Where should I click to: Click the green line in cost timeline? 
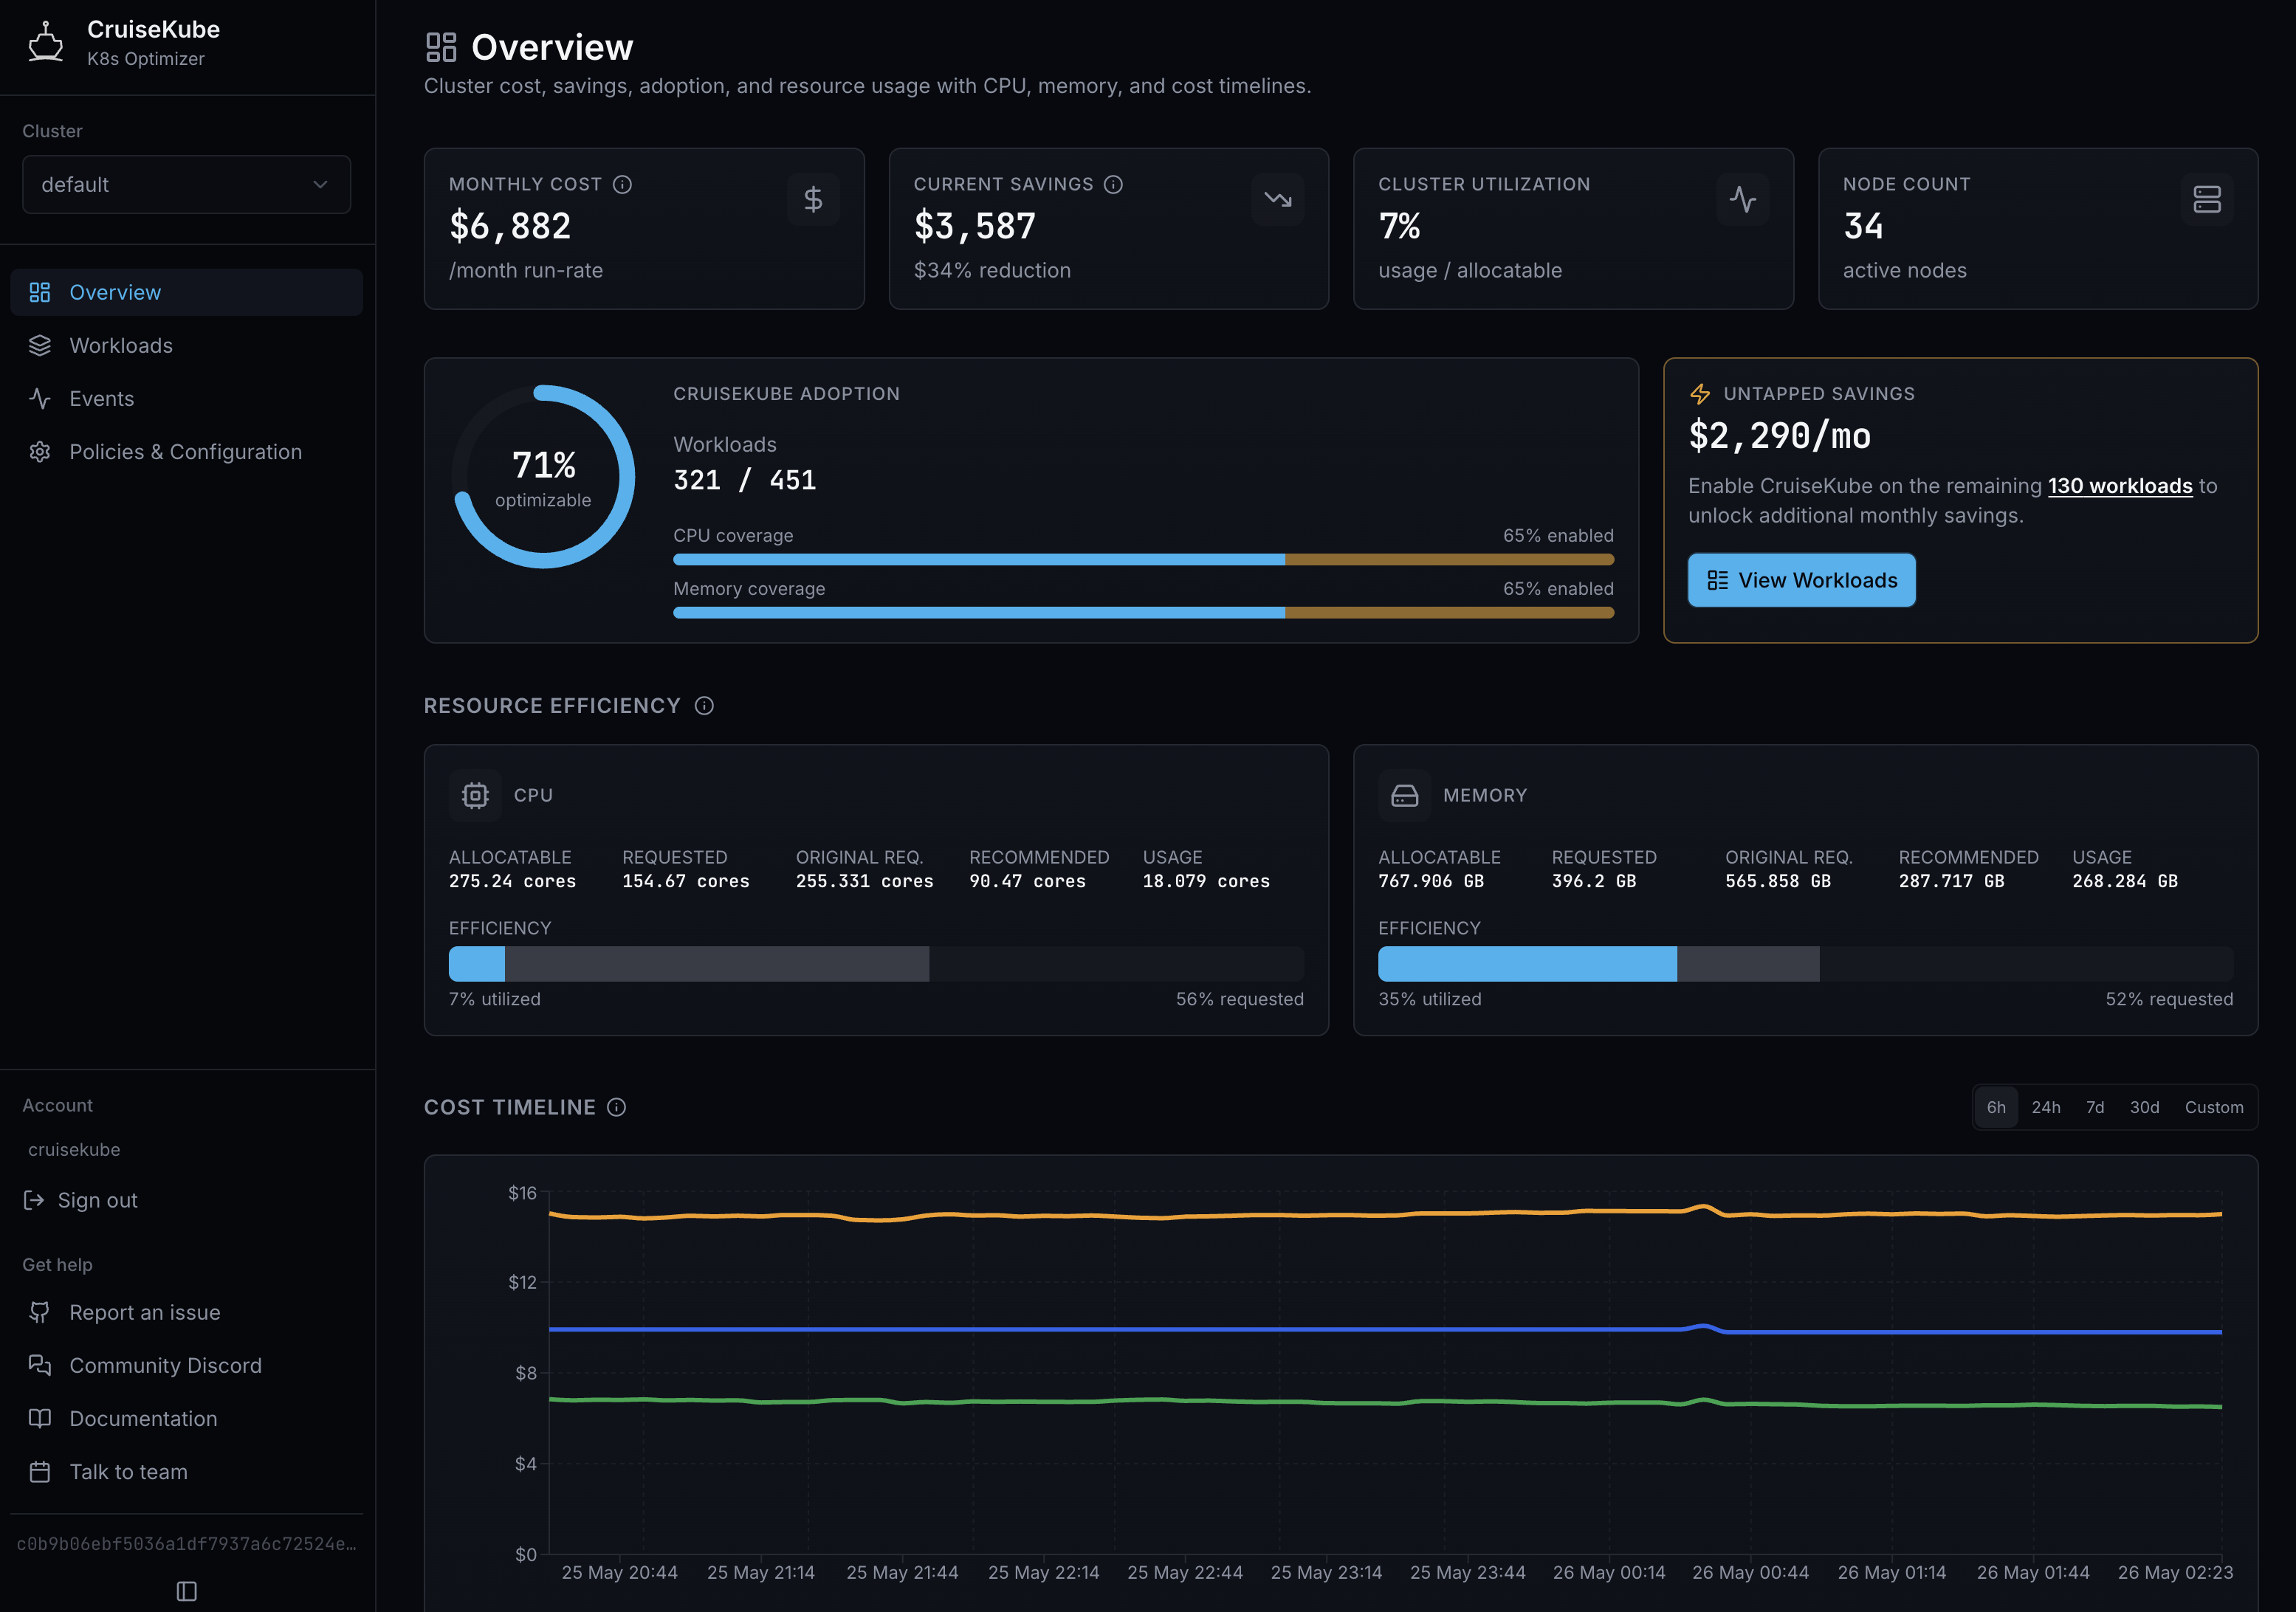(1385, 1402)
